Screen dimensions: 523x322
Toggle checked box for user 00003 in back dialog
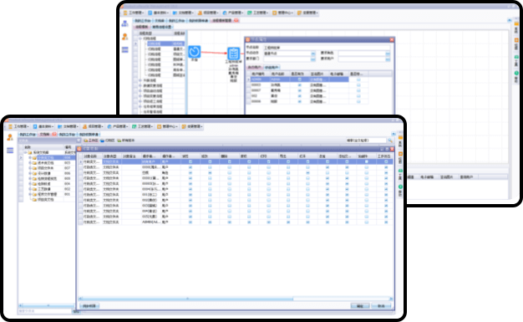point(300,85)
